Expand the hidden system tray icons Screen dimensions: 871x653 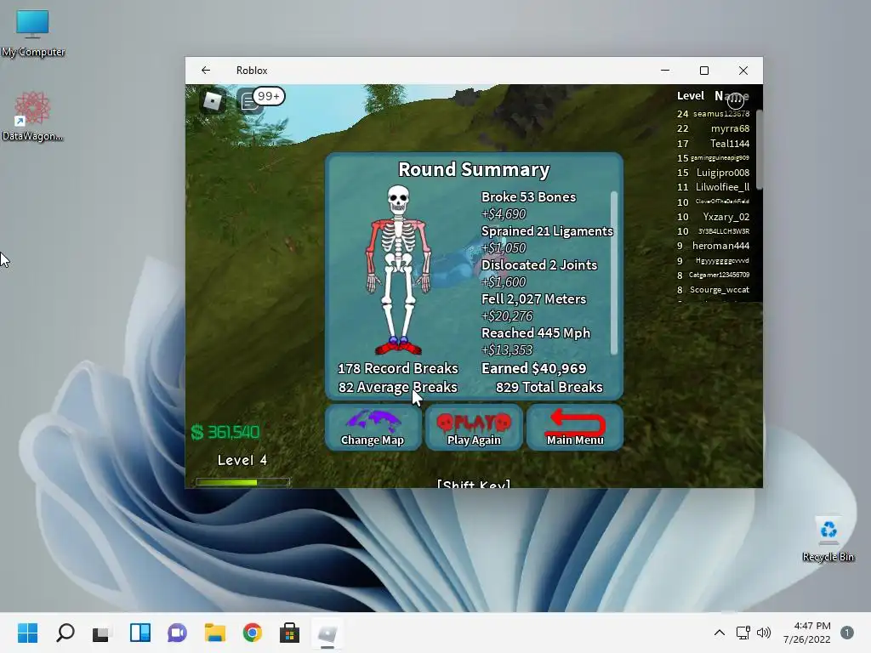[720, 633]
